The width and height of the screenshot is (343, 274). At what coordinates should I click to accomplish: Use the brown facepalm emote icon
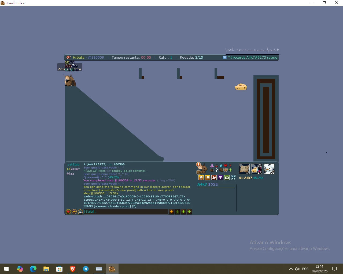[x=221, y=170]
